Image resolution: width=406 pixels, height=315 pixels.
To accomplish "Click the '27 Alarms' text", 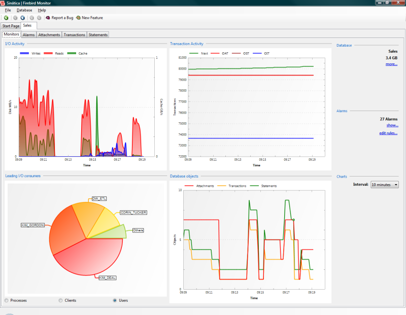I will point(389,119).
